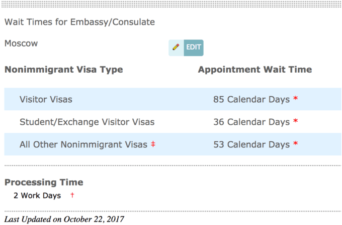Click the 2 Work Days value
Image resolution: width=342 pixels, height=225 pixels.
(37, 195)
